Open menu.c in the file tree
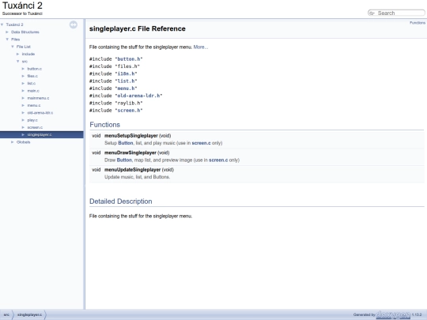The width and height of the screenshot is (427, 320). coord(34,105)
